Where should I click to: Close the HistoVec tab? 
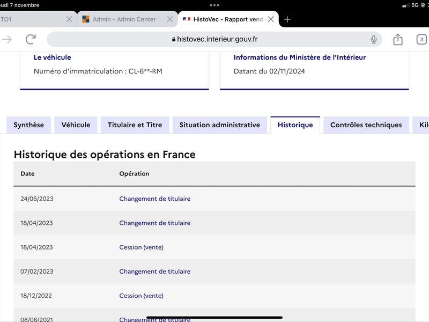(x=271, y=19)
